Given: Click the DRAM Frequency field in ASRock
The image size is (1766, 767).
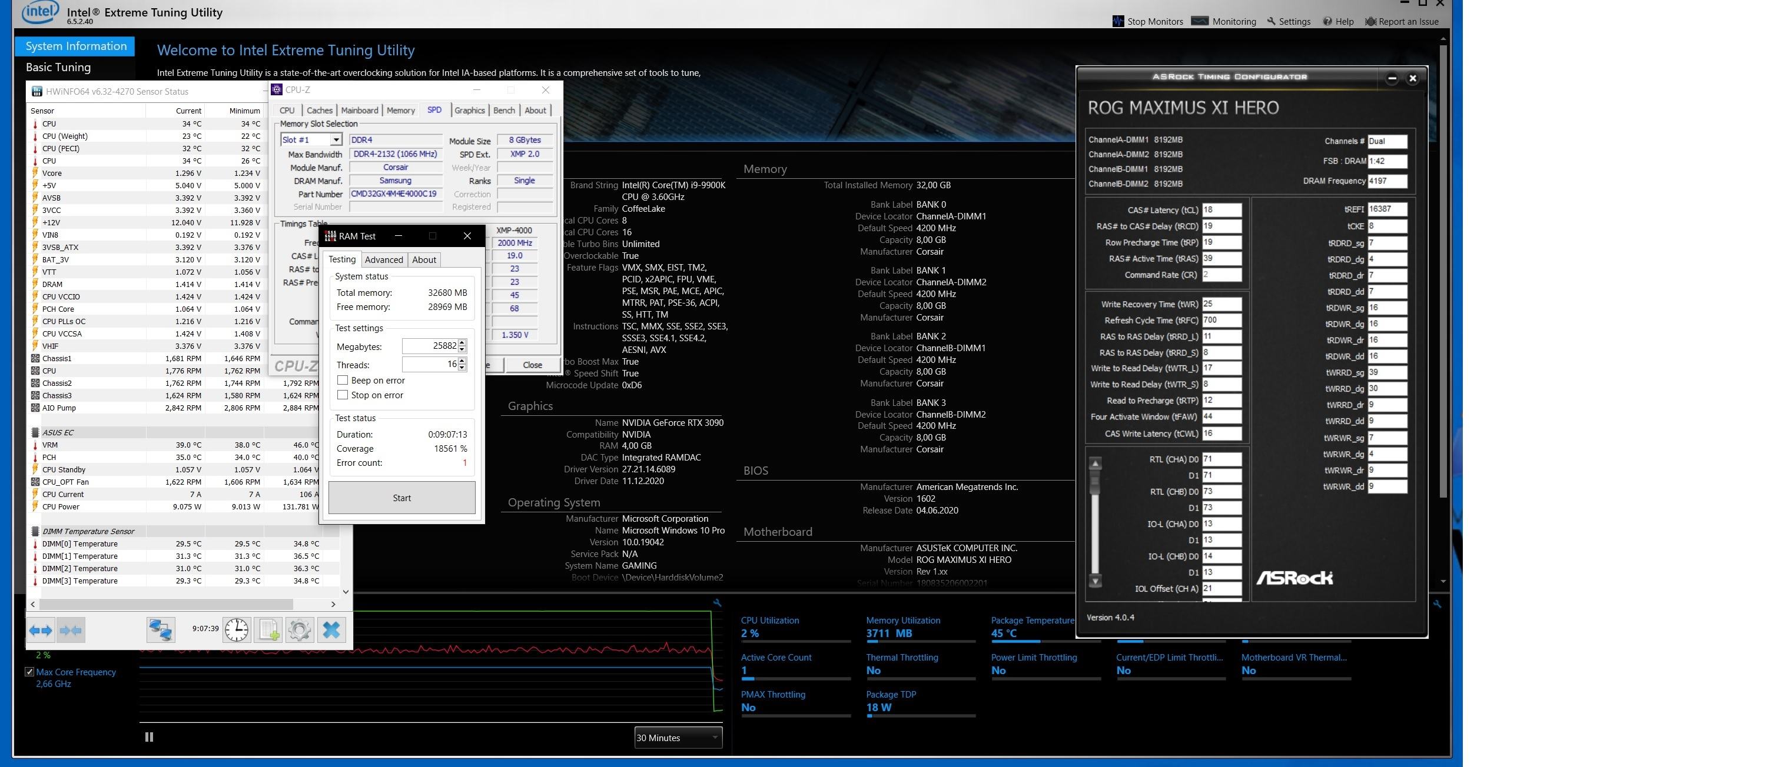Looking at the screenshot, I should (x=1387, y=181).
